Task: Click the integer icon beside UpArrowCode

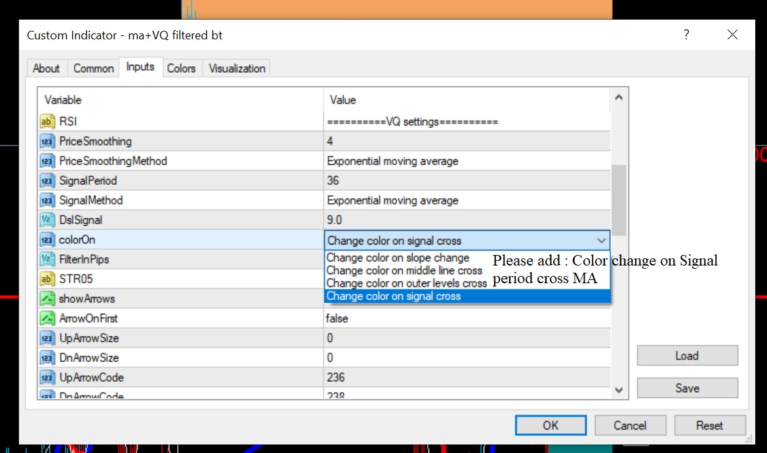Action: (x=47, y=377)
